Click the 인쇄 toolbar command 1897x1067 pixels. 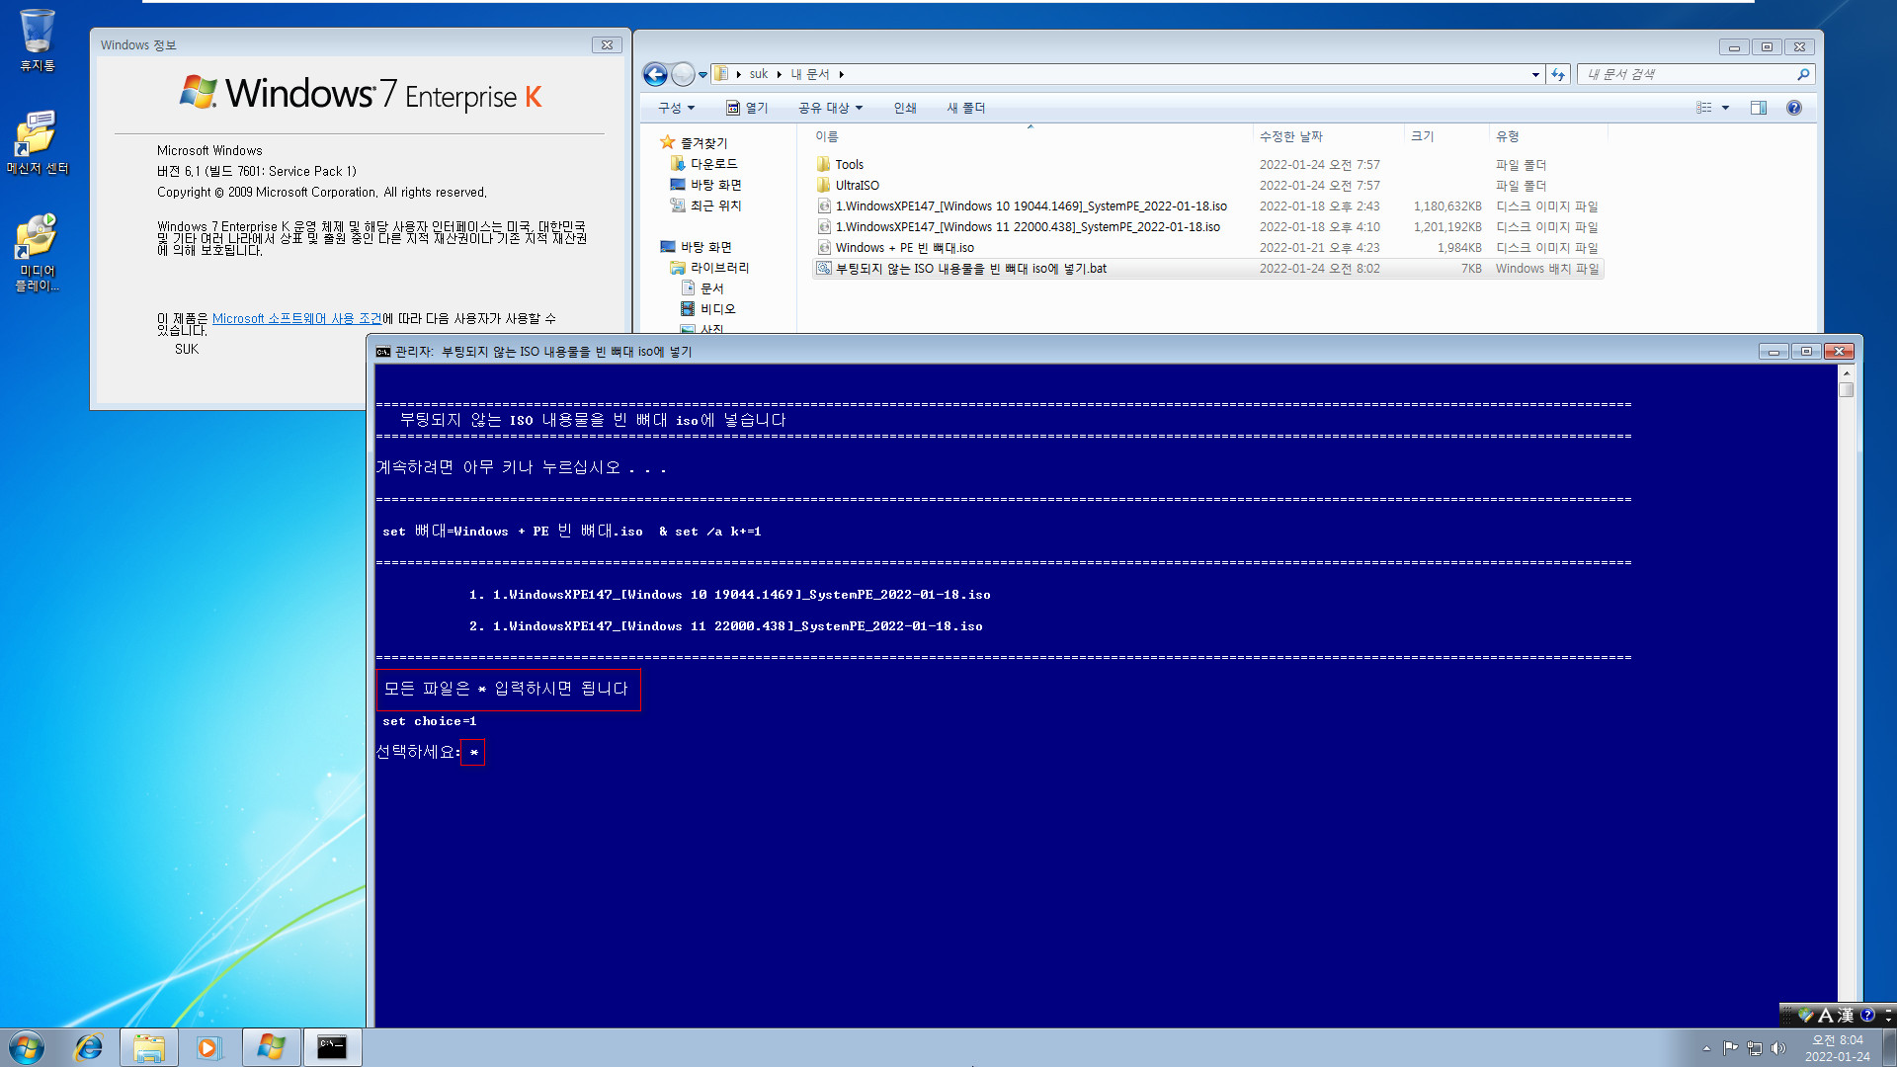coord(905,108)
